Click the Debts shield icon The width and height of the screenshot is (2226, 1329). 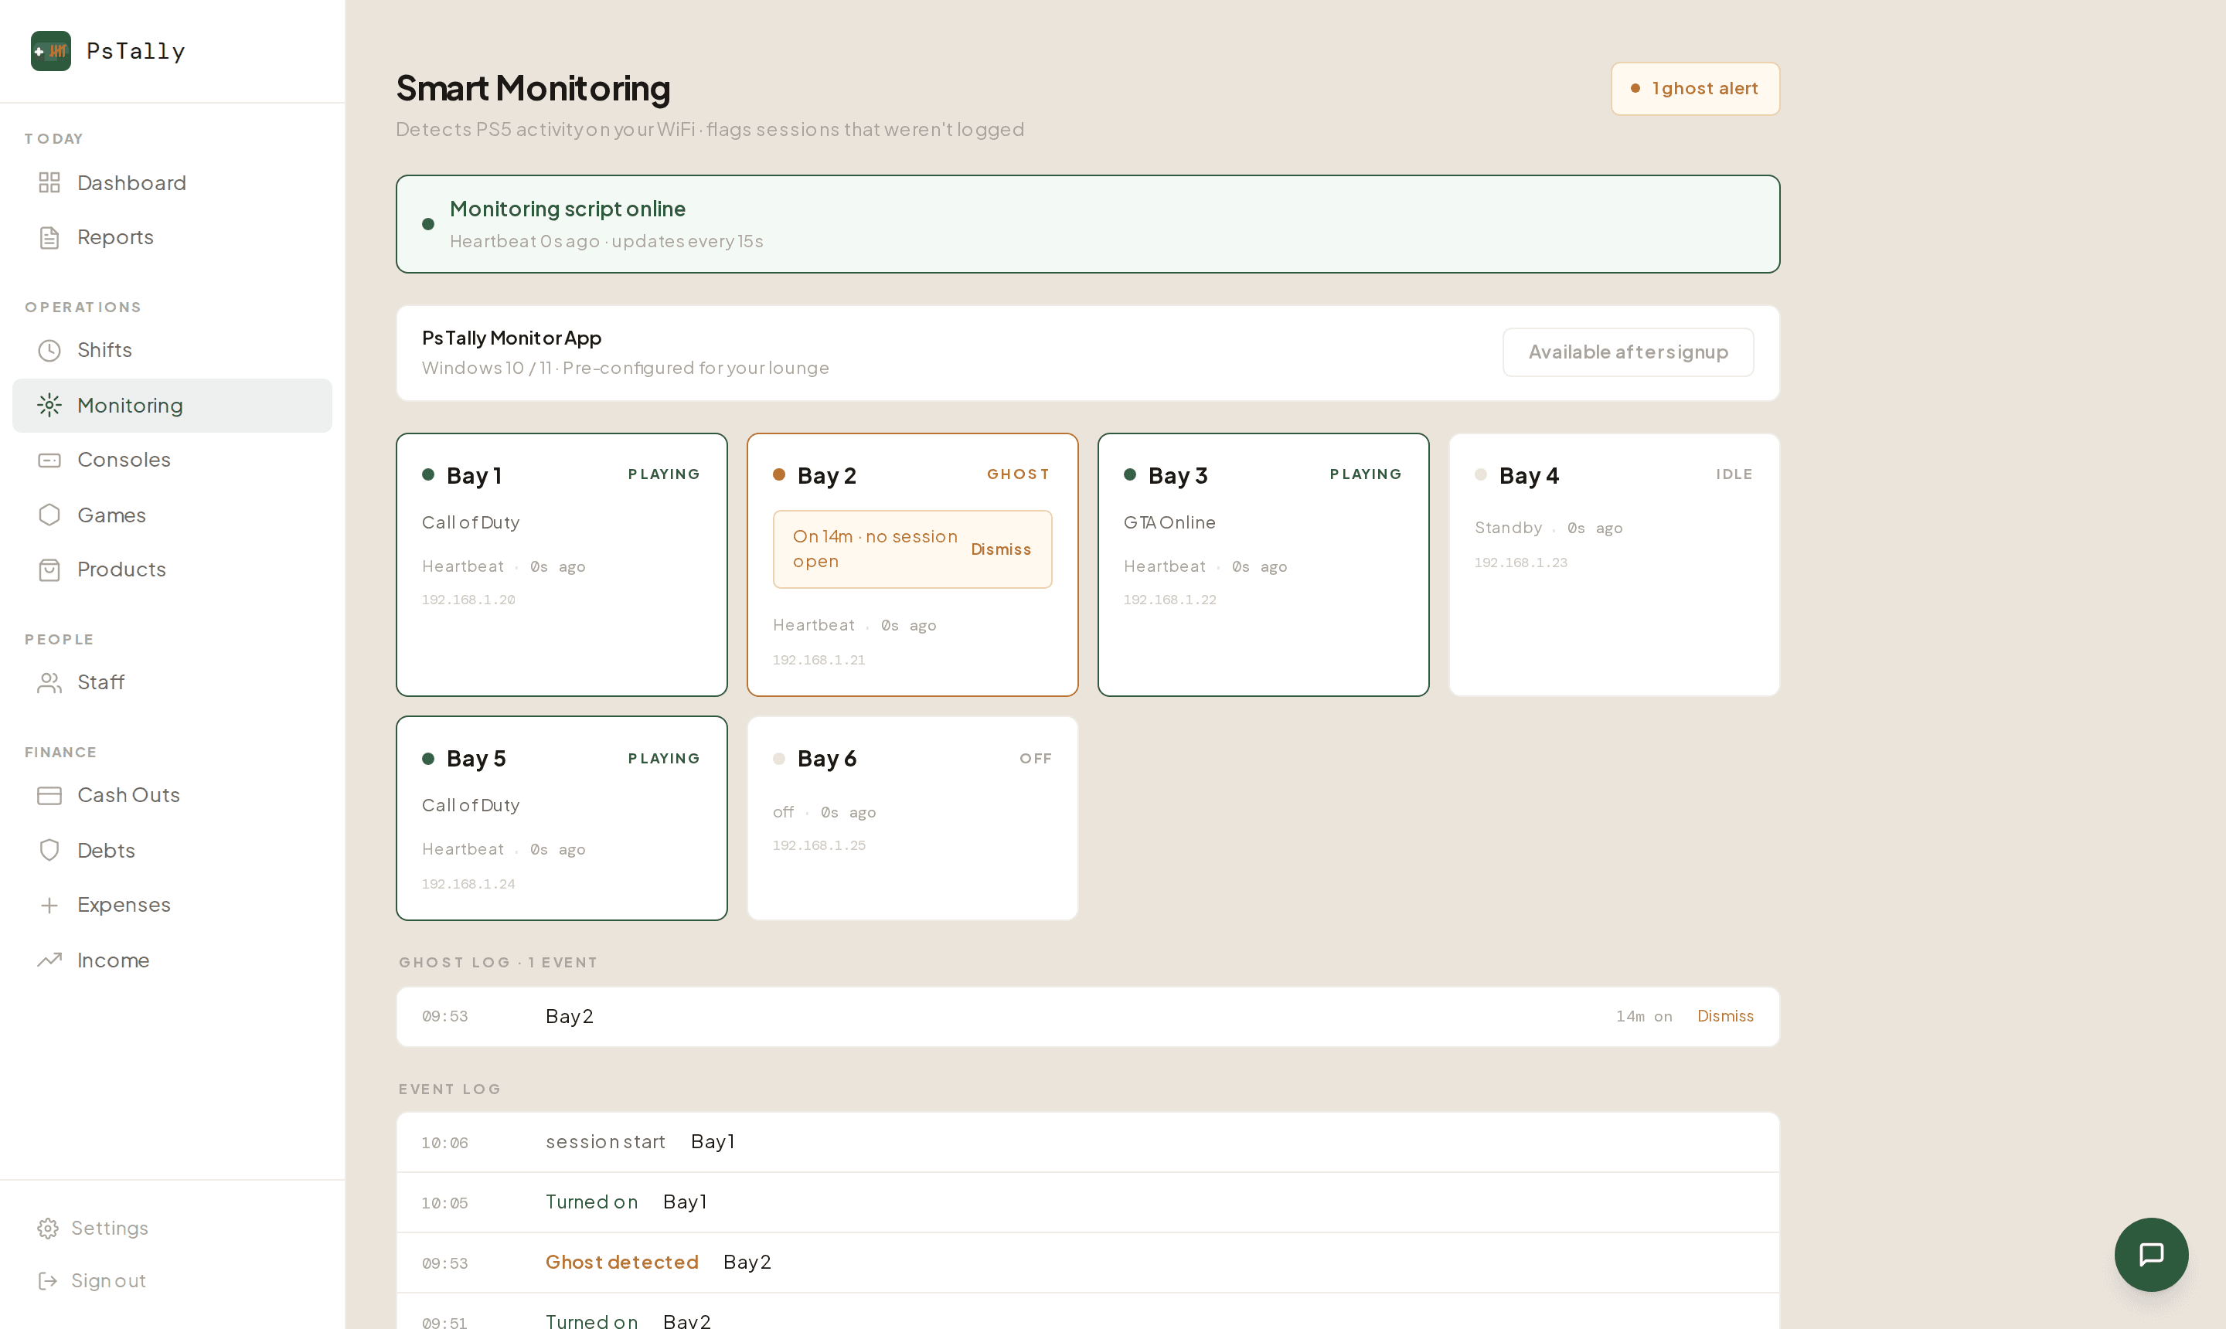pyautogui.click(x=49, y=850)
